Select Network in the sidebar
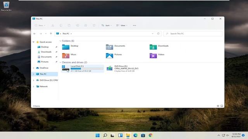Screen dimensions: 248x139 pos(43,86)
